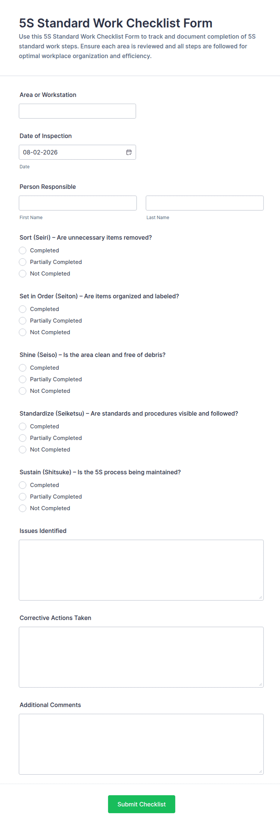Click the Date of Inspection field

[77, 152]
